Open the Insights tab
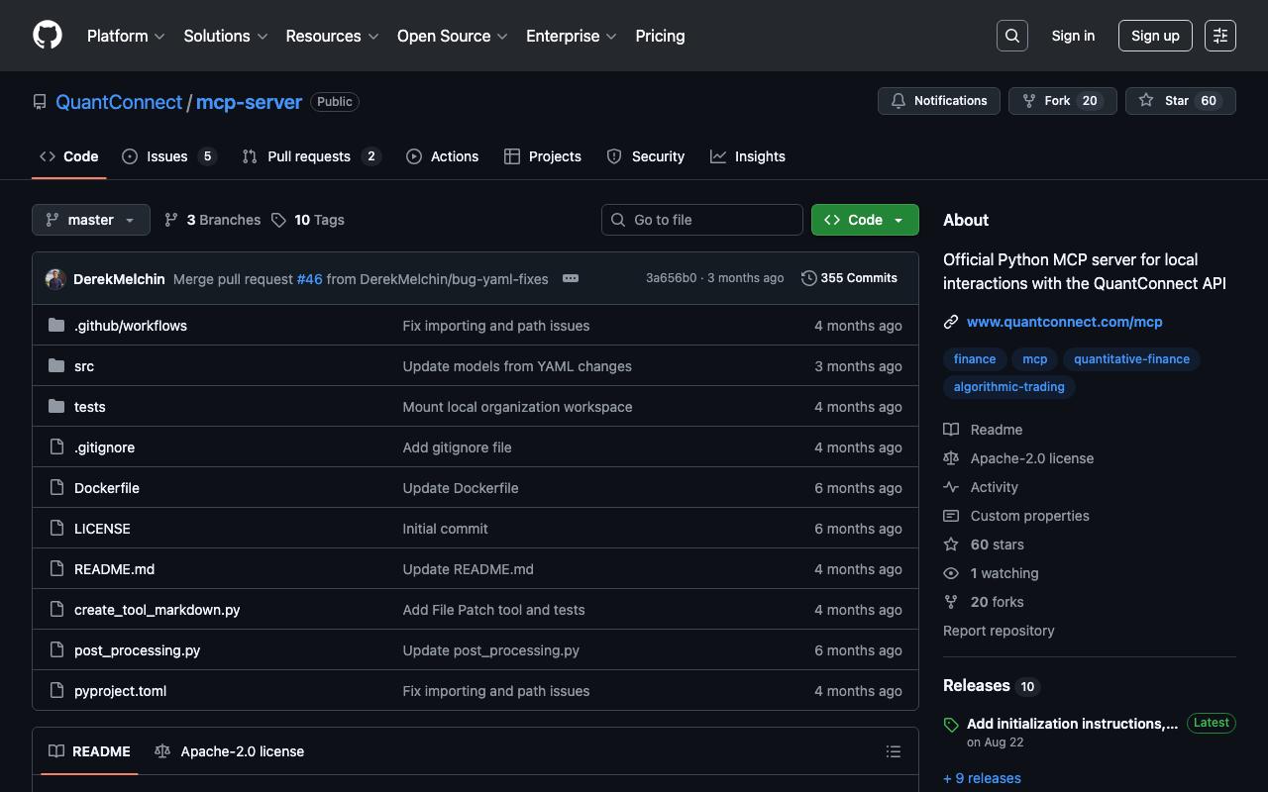Viewport: 1268px width, 792px height. point(759,156)
